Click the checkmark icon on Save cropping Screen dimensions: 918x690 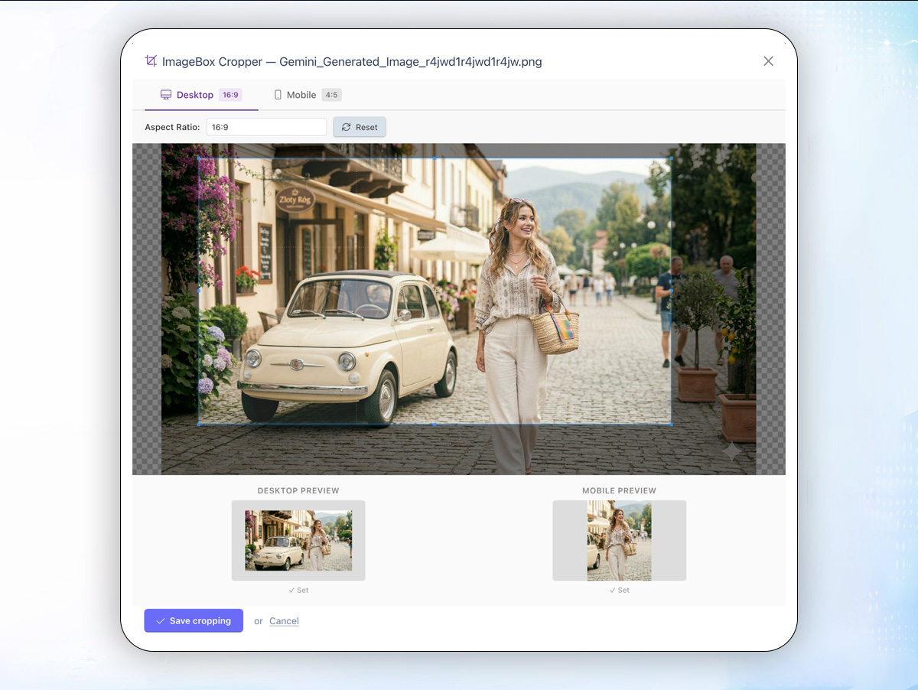pyautogui.click(x=161, y=621)
